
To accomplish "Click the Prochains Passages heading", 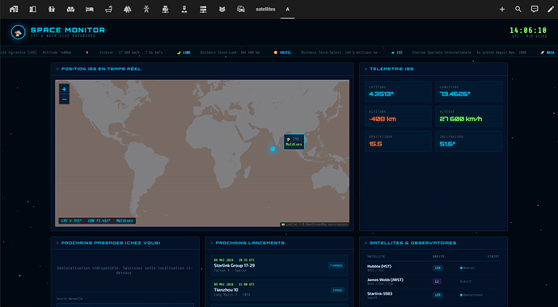I will tap(111, 243).
